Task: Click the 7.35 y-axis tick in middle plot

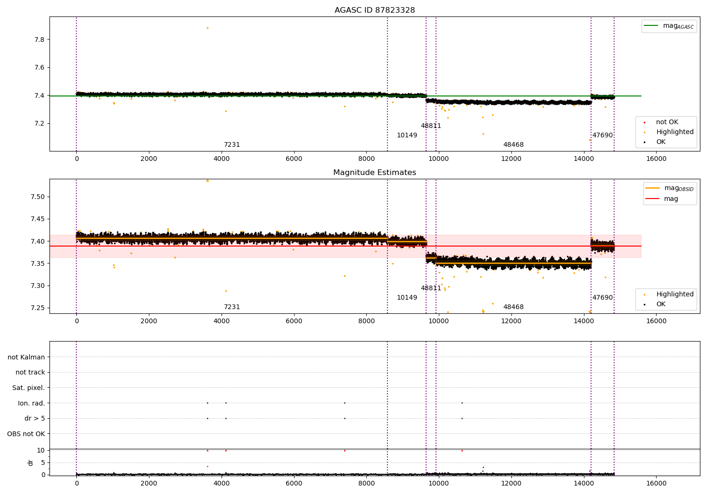Action: [38, 263]
